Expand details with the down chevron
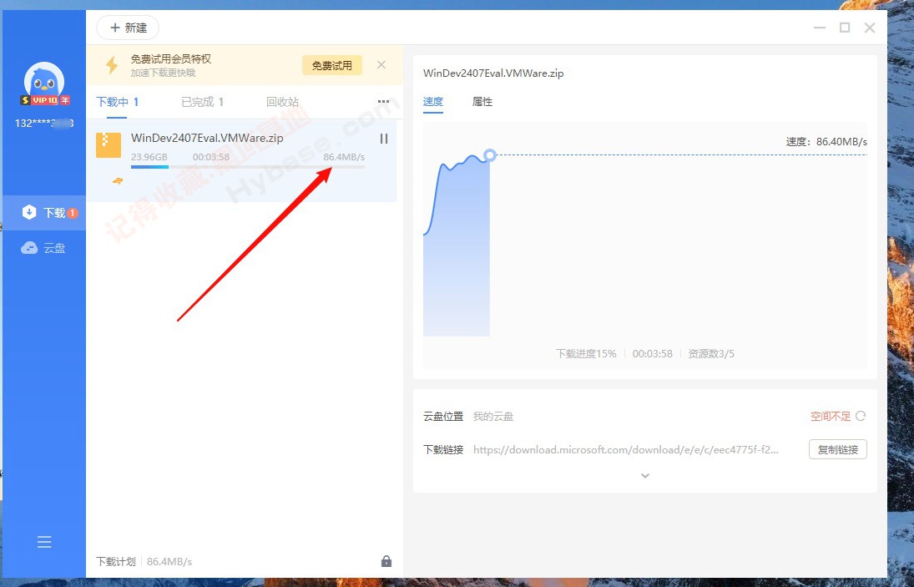Viewport: 914px width, 587px height. click(644, 476)
